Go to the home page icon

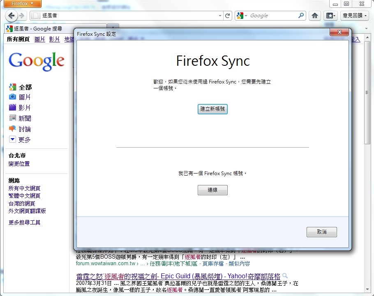[315, 16]
